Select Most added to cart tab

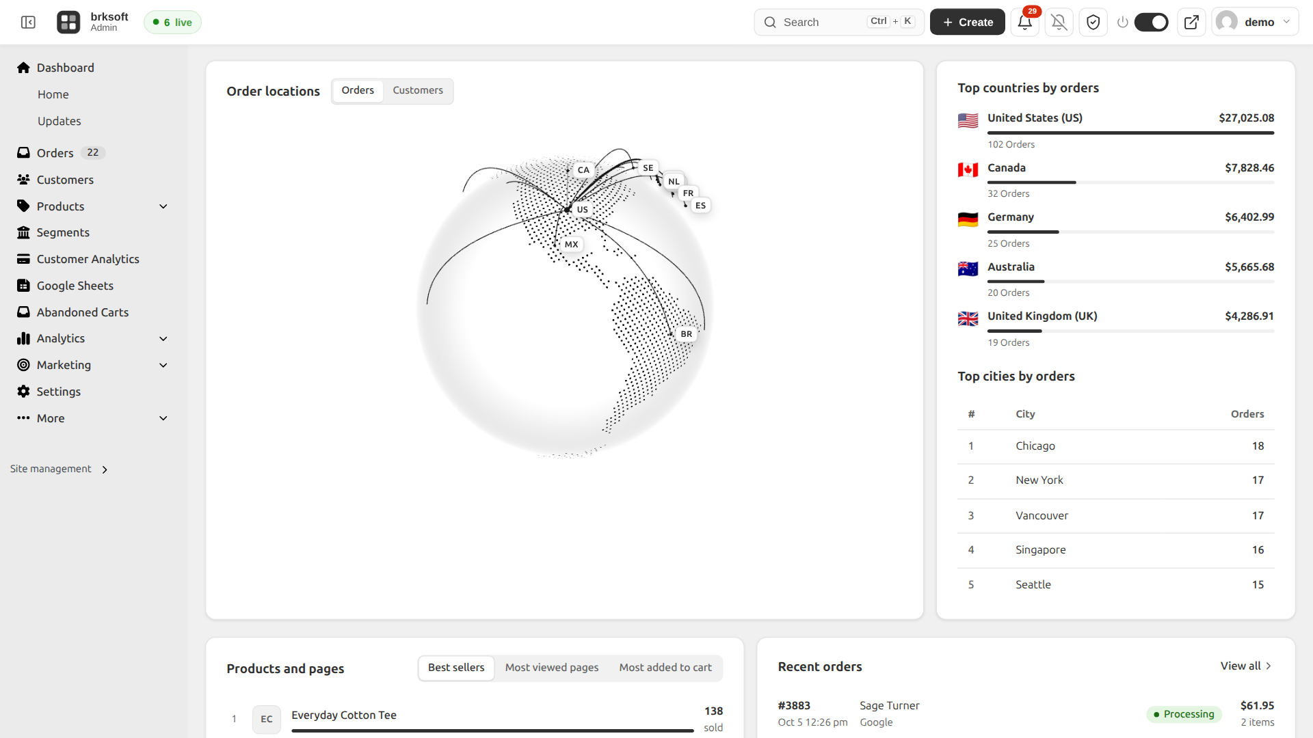tap(665, 668)
